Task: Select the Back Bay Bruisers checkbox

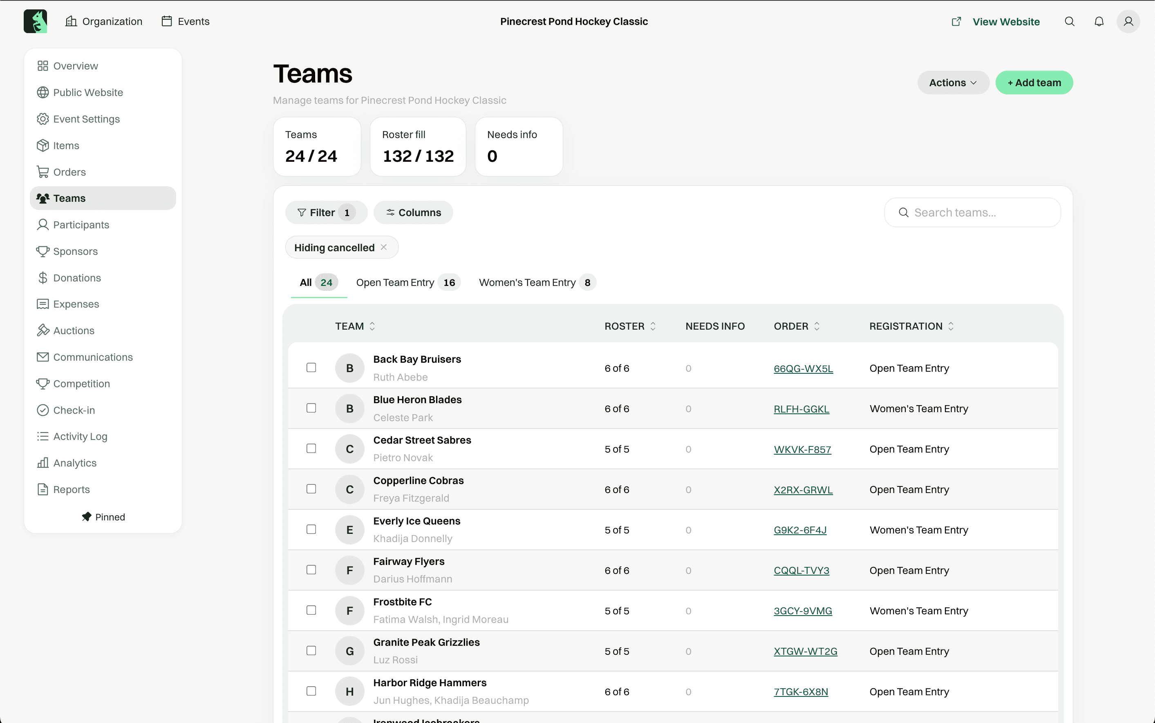Action: (311, 368)
